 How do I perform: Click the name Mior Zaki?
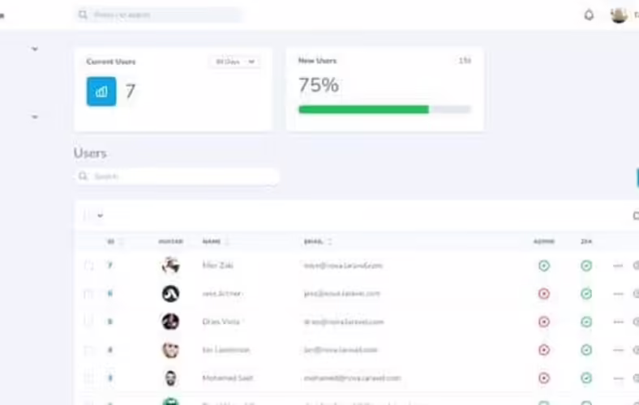pyautogui.click(x=218, y=266)
